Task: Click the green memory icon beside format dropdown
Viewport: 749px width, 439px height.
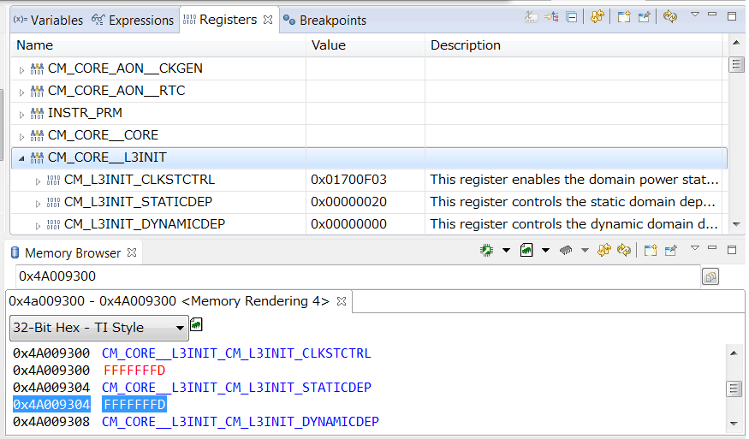Action: [196, 324]
